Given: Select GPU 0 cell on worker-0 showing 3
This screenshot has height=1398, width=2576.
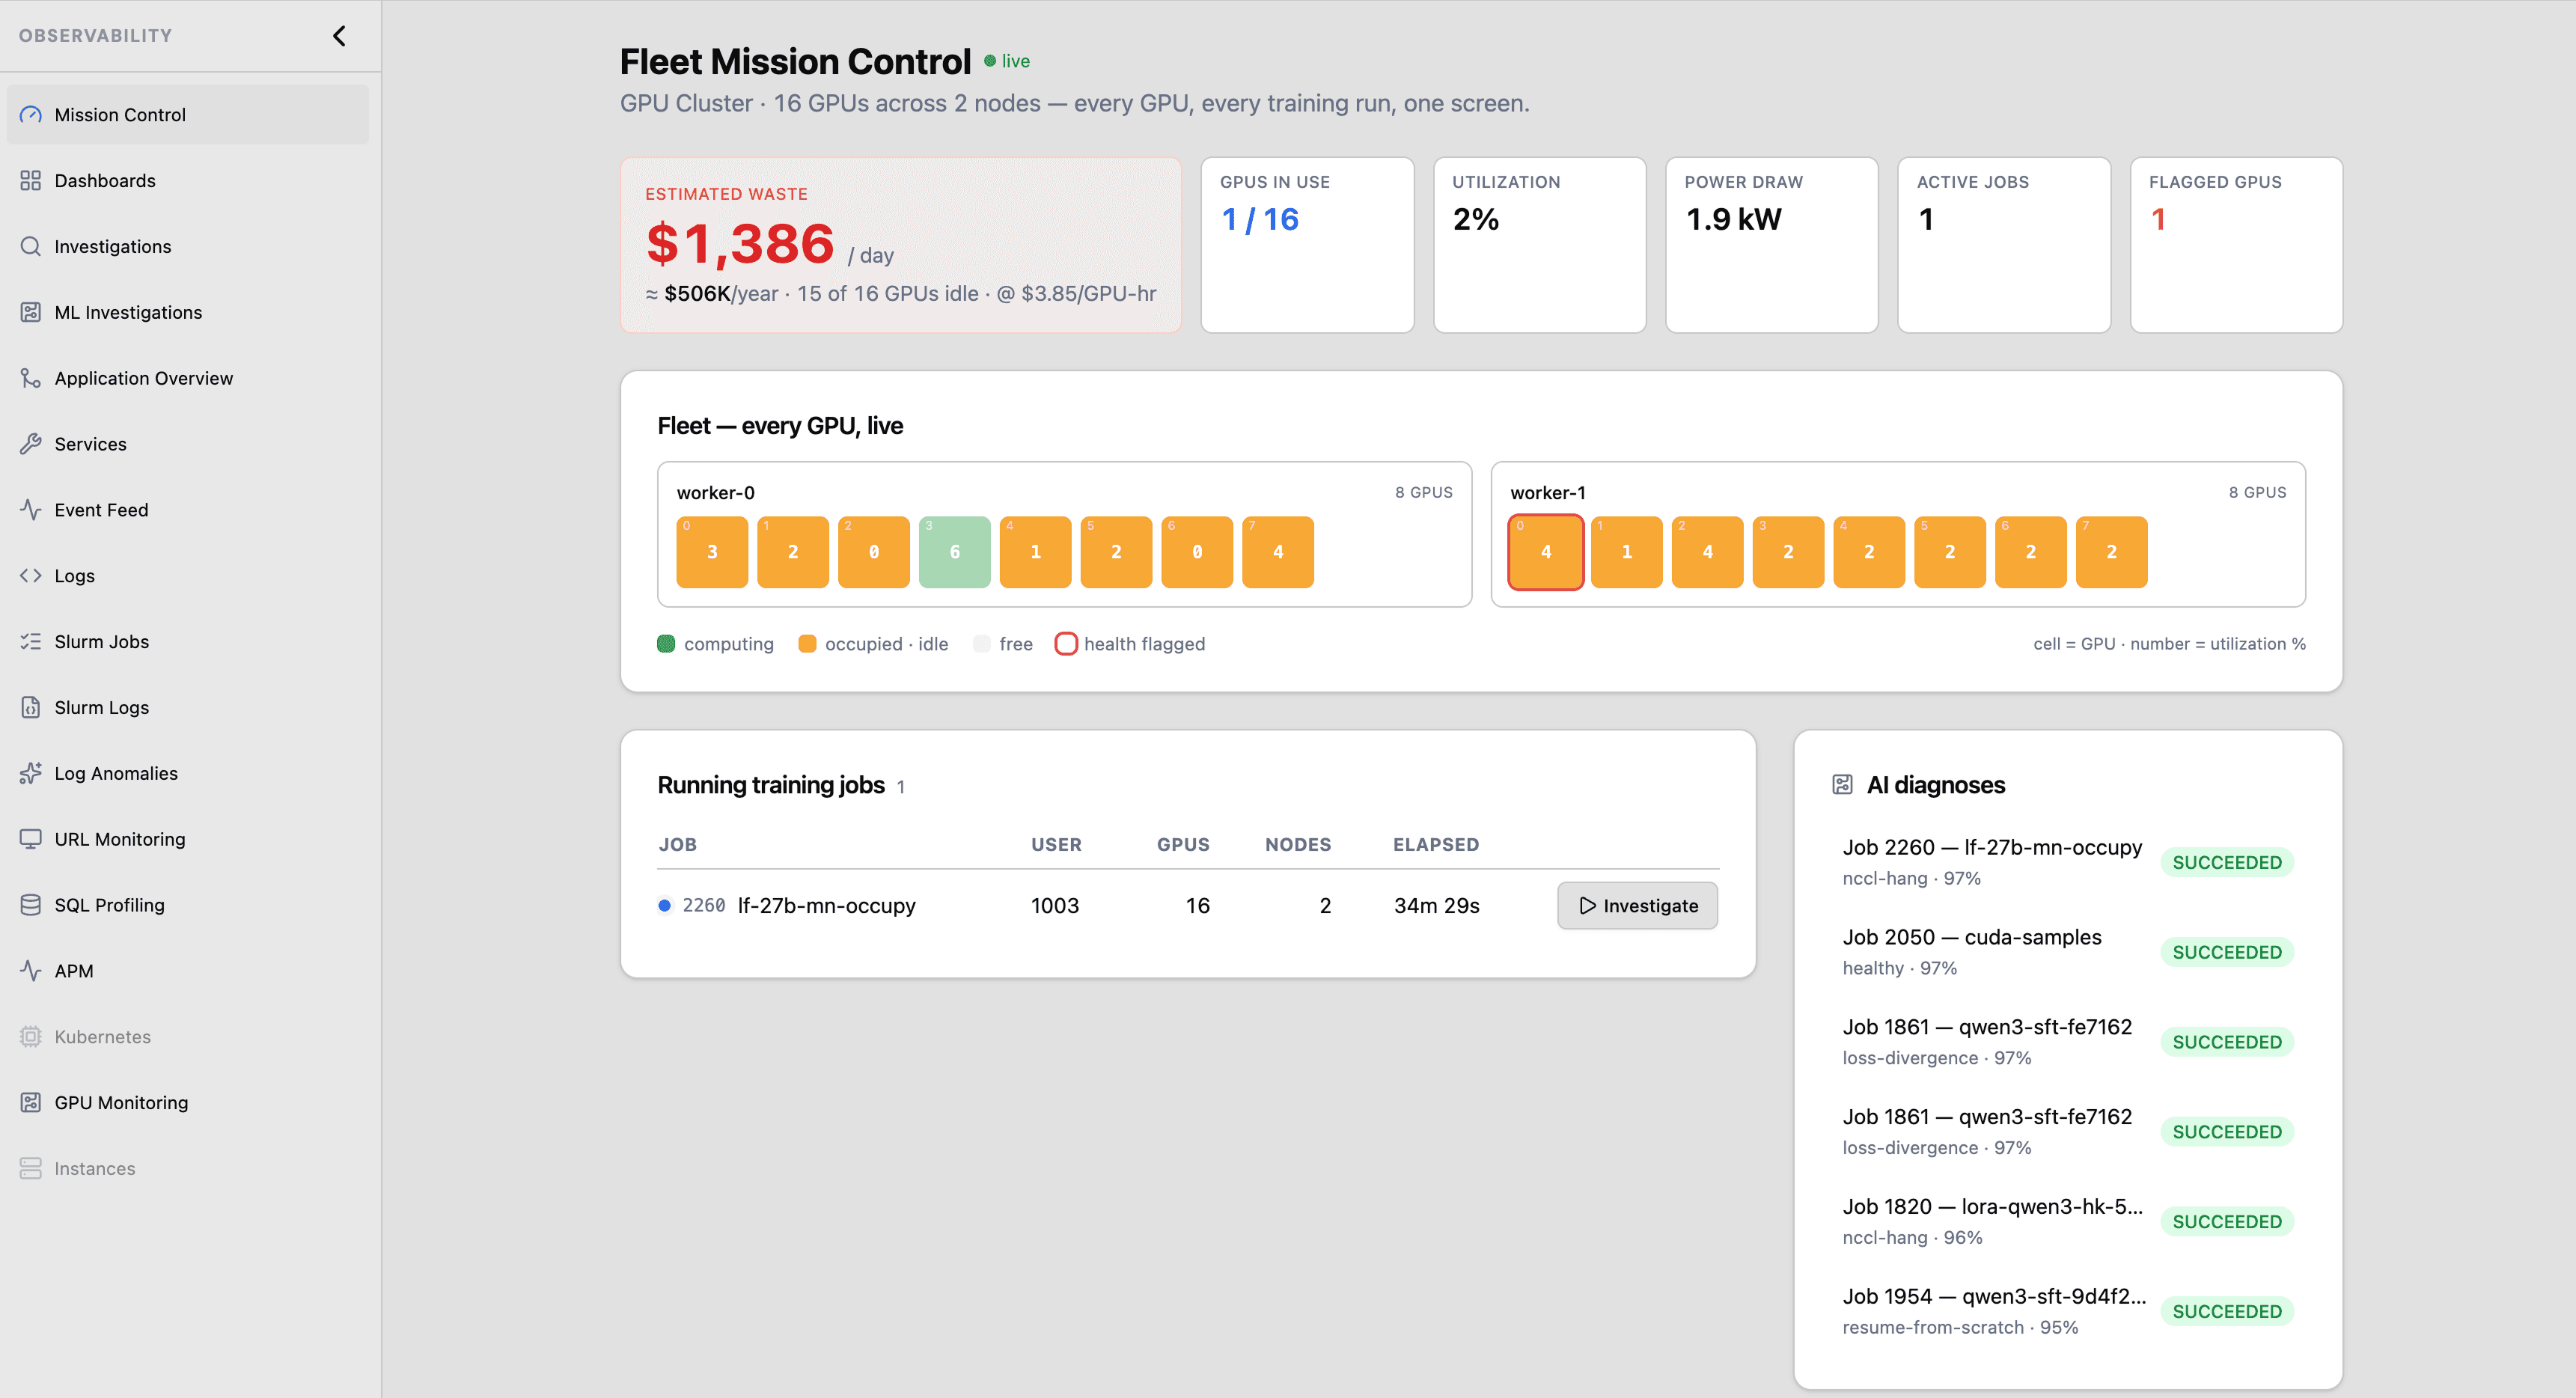Looking at the screenshot, I should pos(712,552).
